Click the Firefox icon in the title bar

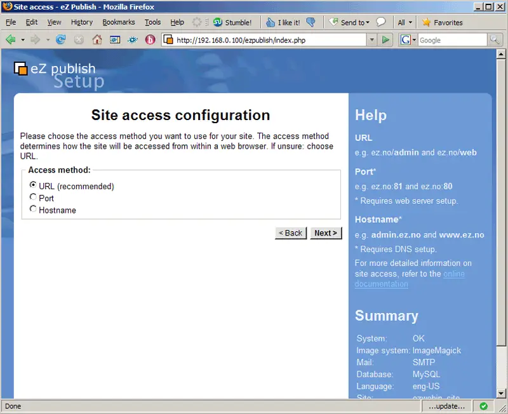(x=8, y=6)
